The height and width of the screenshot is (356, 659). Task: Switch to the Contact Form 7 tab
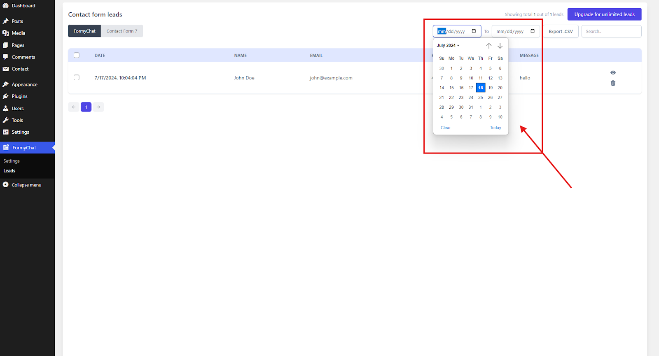122,31
